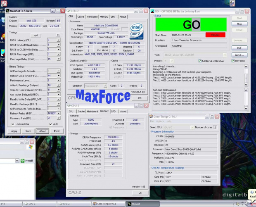The image size is (256, 207).
Task: Click the Core #0 temperature value 49C
Action: pyautogui.click(x=183, y=177)
